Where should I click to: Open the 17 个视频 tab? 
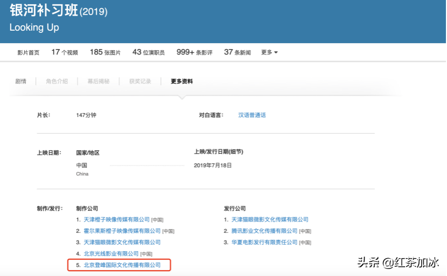point(65,52)
